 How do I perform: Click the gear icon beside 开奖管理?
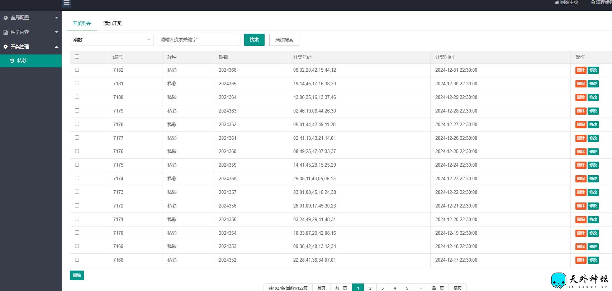pyautogui.click(x=5, y=47)
